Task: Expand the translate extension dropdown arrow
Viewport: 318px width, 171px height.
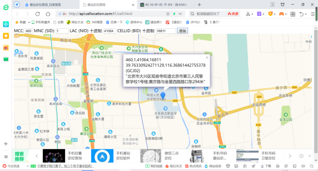Action: (263, 14)
